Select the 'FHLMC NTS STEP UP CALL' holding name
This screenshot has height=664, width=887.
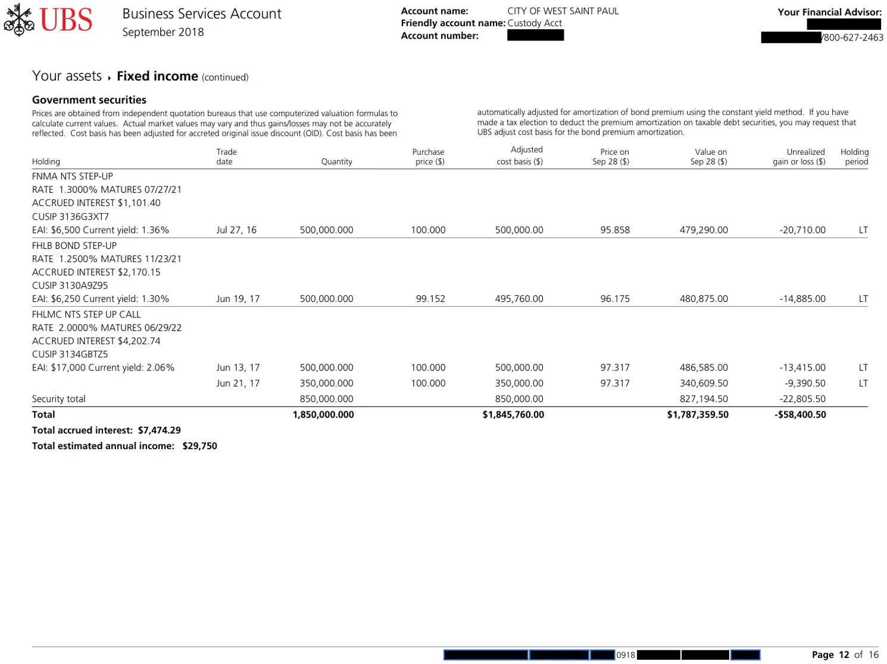pos(86,314)
